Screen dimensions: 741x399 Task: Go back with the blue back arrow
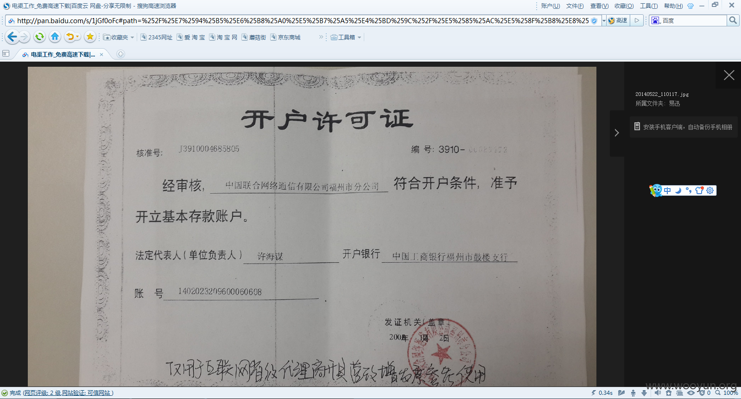pyautogui.click(x=12, y=37)
